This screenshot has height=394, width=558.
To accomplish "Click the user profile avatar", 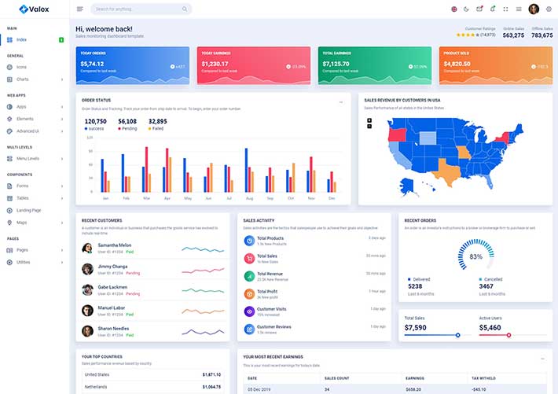I will (534, 9).
